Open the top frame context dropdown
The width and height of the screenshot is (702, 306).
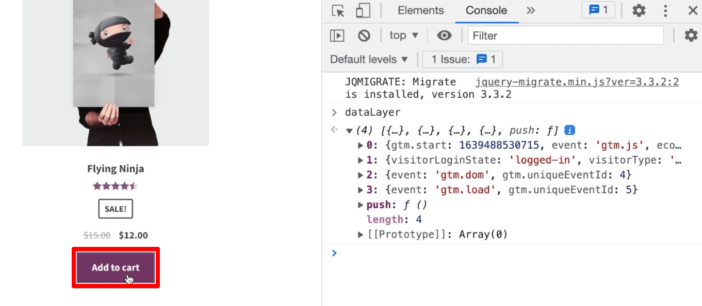tap(404, 35)
